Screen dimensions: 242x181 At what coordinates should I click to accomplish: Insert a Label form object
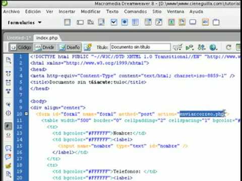pyautogui.click(x=205, y=22)
